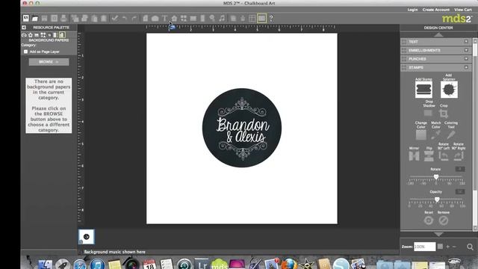Click the music note toolbar icon

coord(222,18)
